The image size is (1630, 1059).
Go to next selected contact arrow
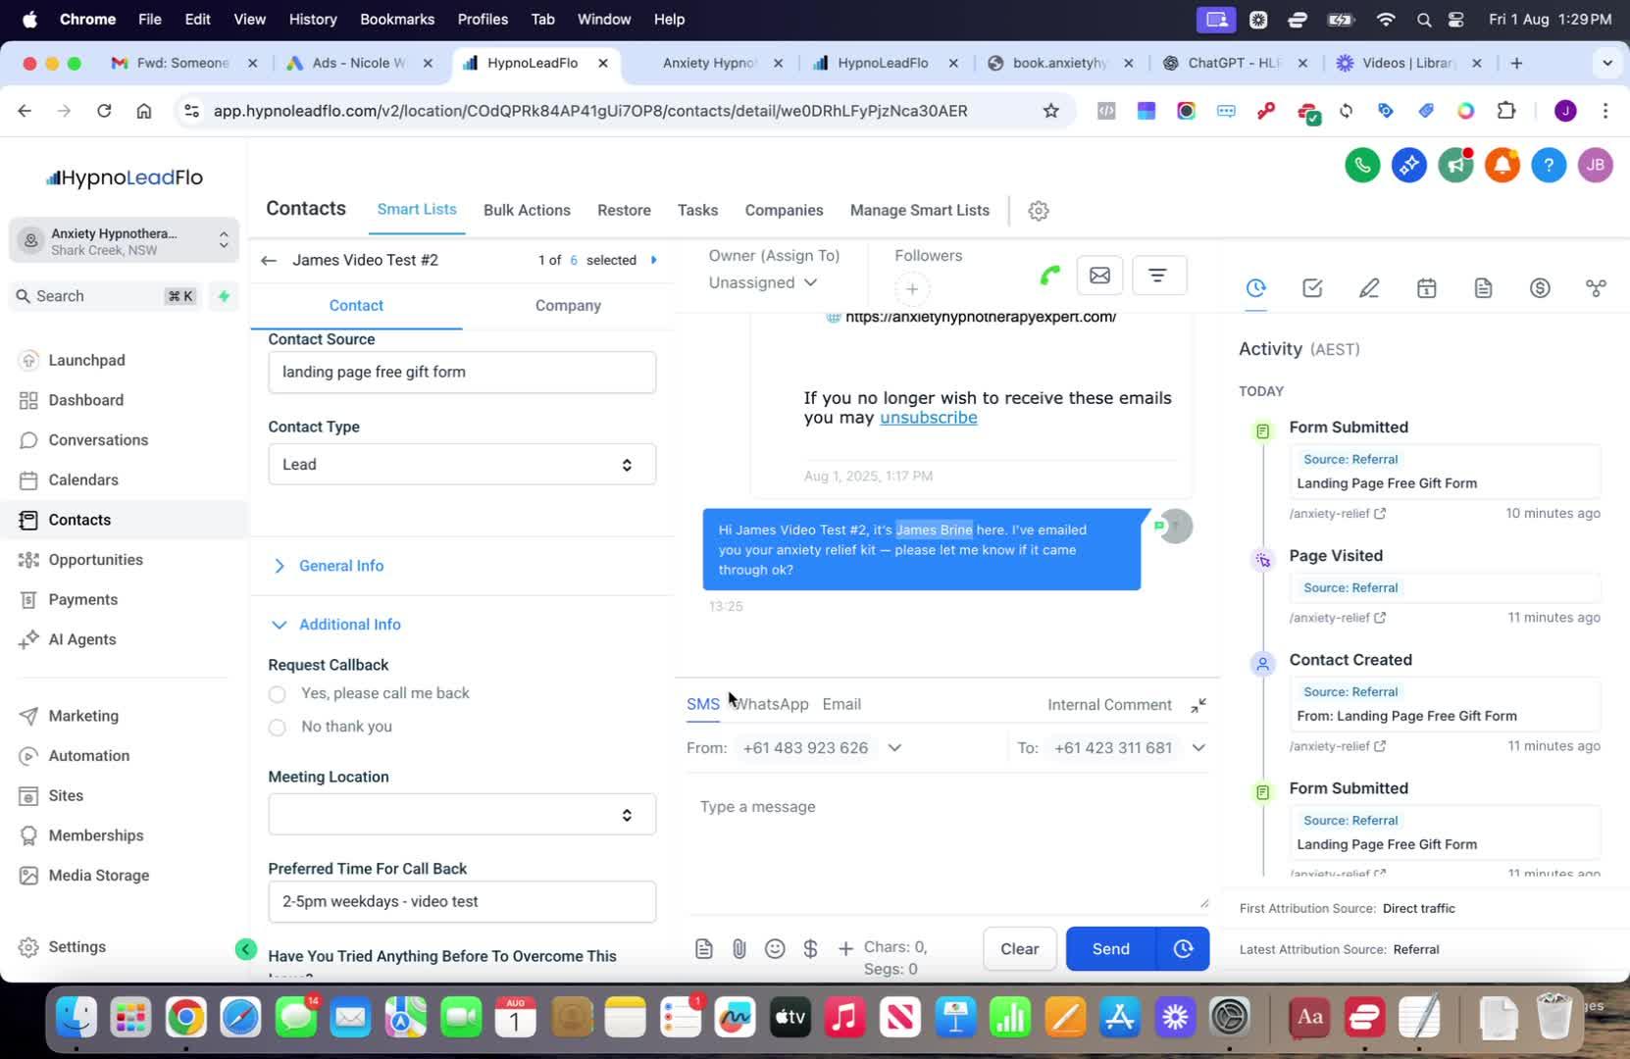point(654,261)
